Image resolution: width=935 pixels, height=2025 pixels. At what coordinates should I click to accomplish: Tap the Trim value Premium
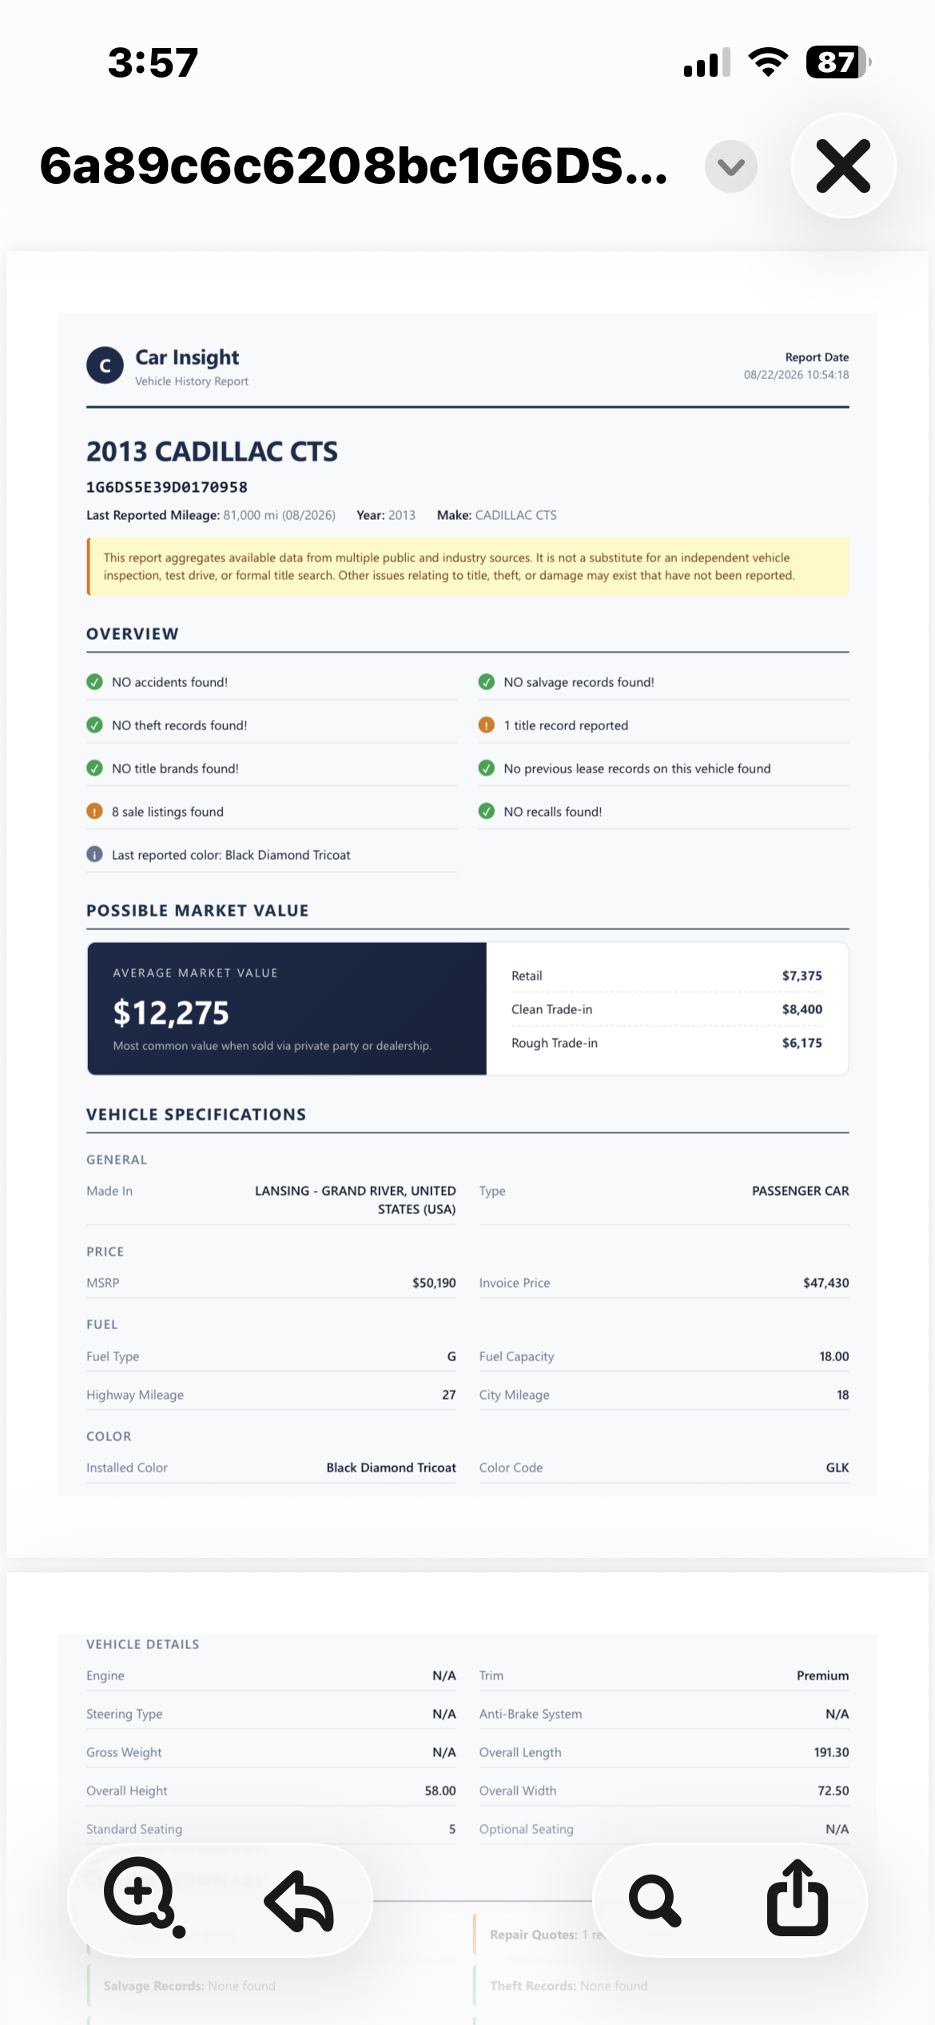[823, 1676]
